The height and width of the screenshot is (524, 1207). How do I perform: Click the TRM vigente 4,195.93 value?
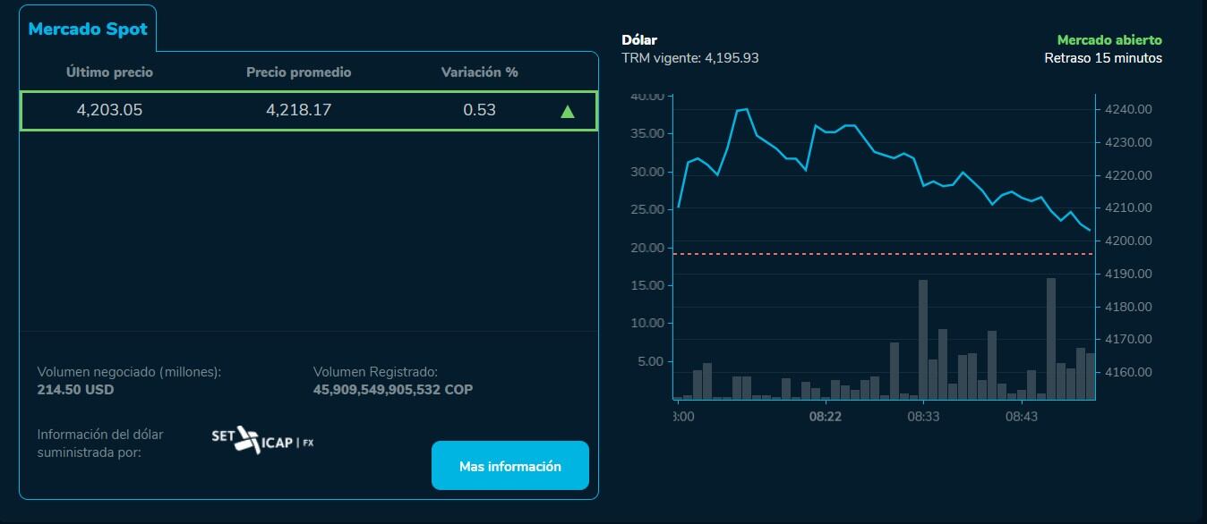[690, 57]
